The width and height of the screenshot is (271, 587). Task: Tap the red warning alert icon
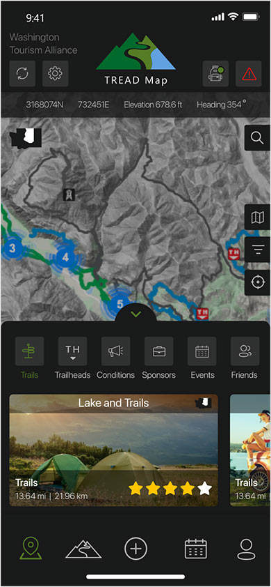[x=249, y=73]
